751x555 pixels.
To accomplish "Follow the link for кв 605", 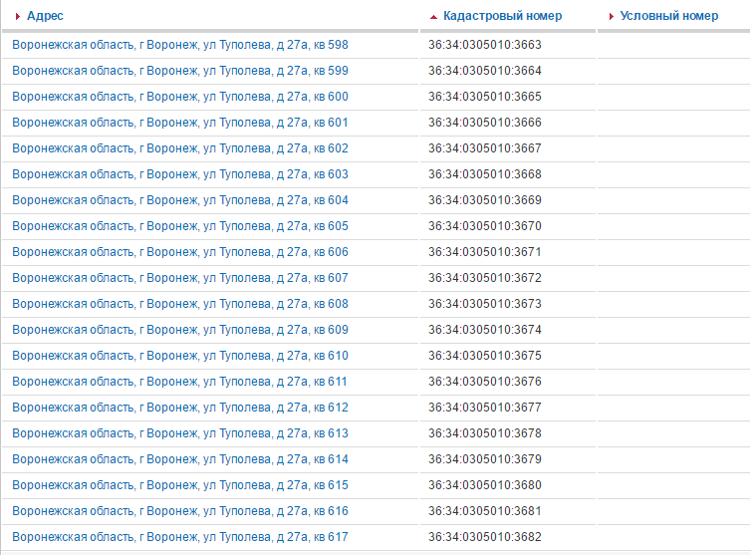I will [180, 226].
